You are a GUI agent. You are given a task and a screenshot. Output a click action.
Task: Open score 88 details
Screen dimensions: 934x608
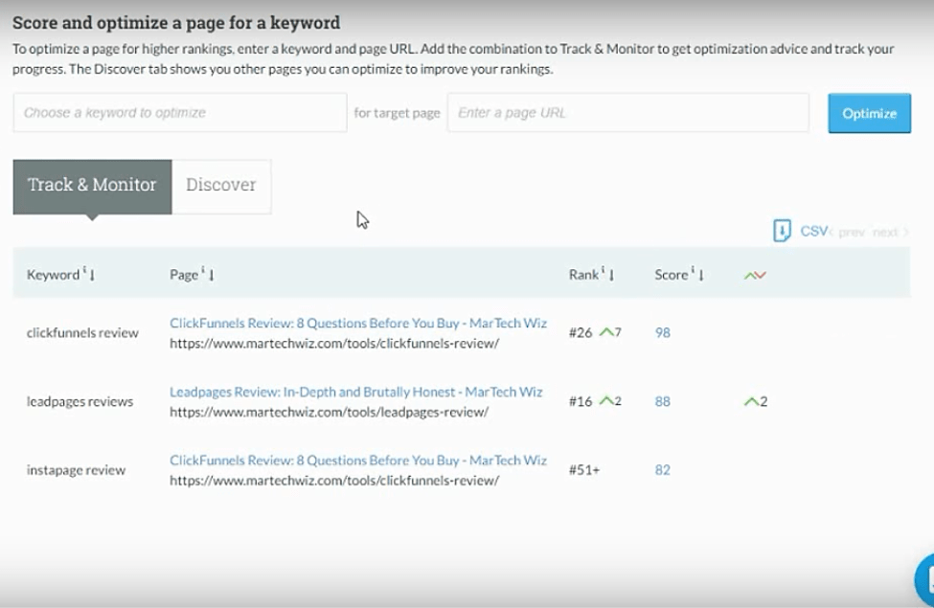pos(662,401)
